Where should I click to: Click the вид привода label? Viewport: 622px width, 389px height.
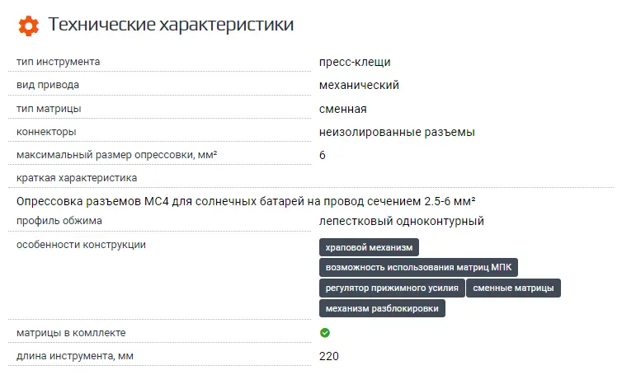49,85
